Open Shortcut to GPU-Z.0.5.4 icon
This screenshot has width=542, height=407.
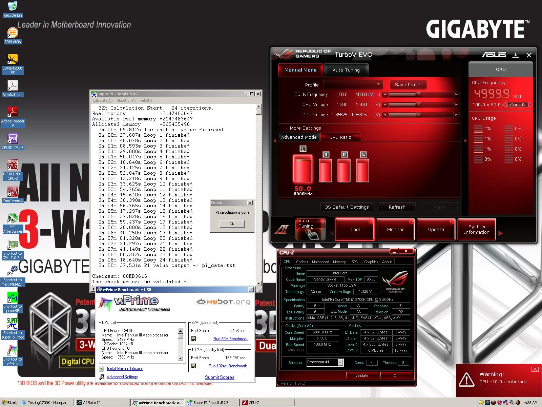13,250
